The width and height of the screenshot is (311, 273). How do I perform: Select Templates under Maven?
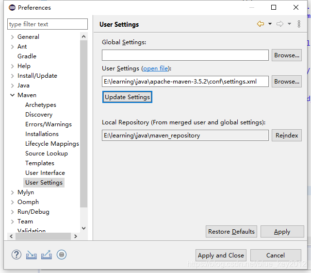[x=40, y=163]
